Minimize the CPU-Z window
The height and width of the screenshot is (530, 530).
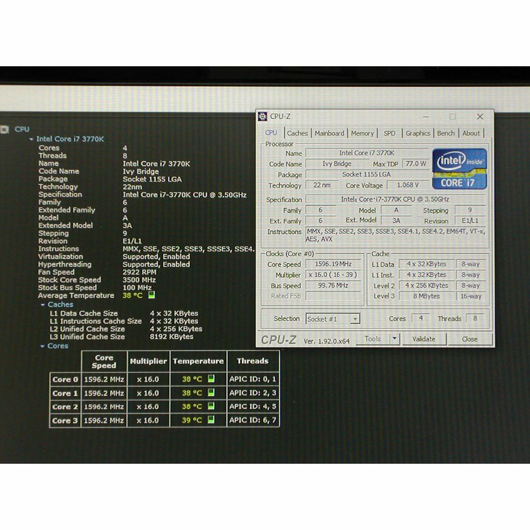click(x=426, y=117)
